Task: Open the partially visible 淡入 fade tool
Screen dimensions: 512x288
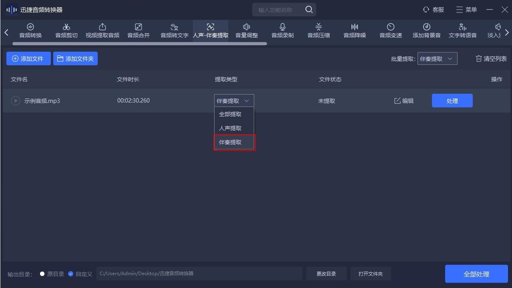Action: (494, 31)
